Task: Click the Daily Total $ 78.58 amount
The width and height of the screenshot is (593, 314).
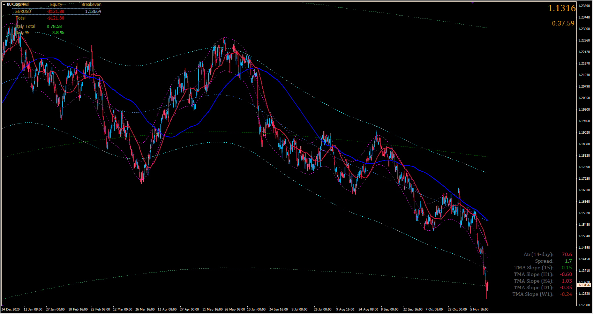Action: pyautogui.click(x=54, y=27)
